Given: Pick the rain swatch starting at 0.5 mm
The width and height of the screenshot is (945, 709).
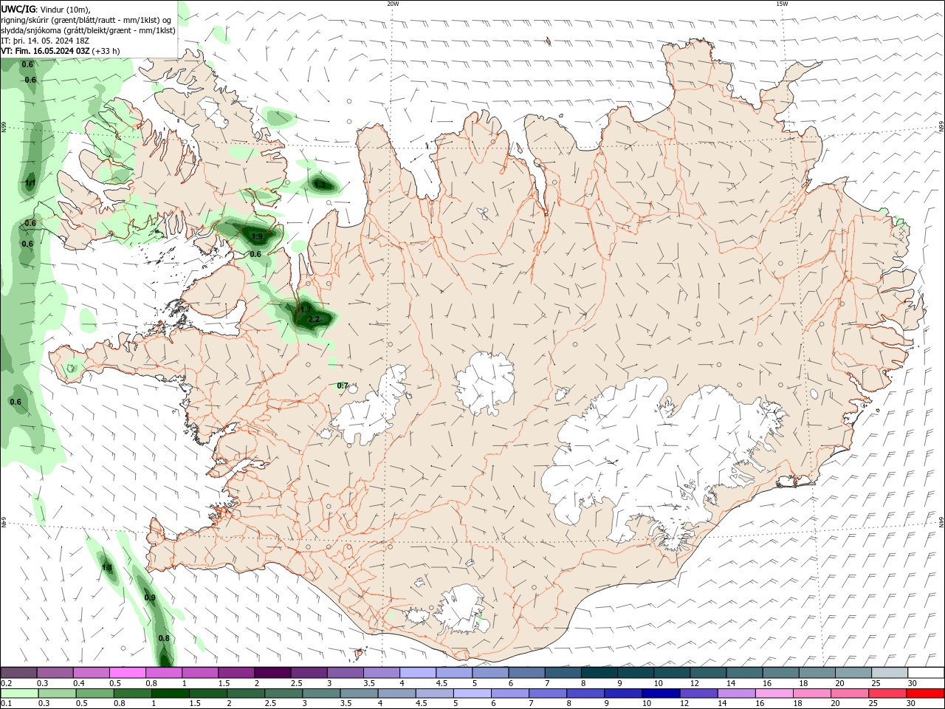Looking at the screenshot, I should coord(95,693).
